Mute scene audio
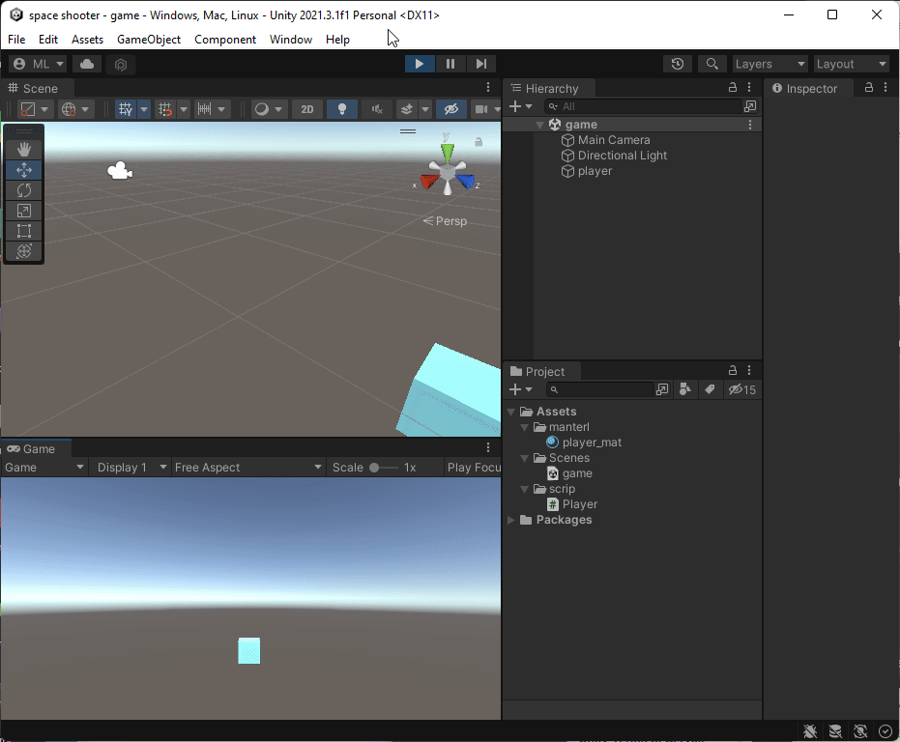Viewport: 900px width, 742px height. click(x=376, y=109)
